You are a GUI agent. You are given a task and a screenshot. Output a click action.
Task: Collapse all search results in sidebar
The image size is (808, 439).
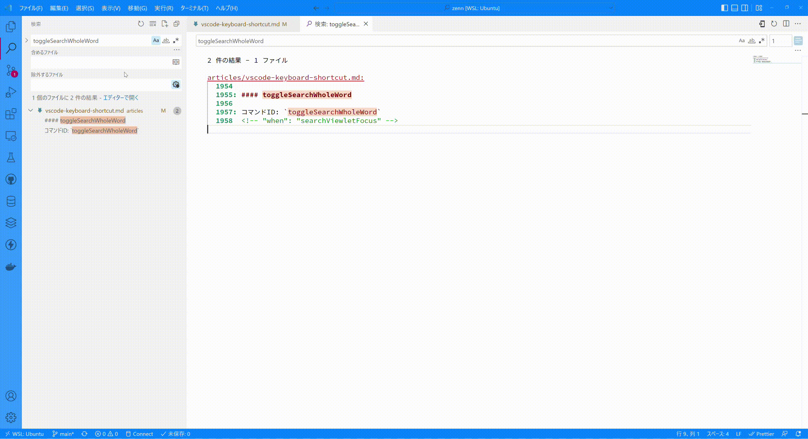(x=176, y=24)
